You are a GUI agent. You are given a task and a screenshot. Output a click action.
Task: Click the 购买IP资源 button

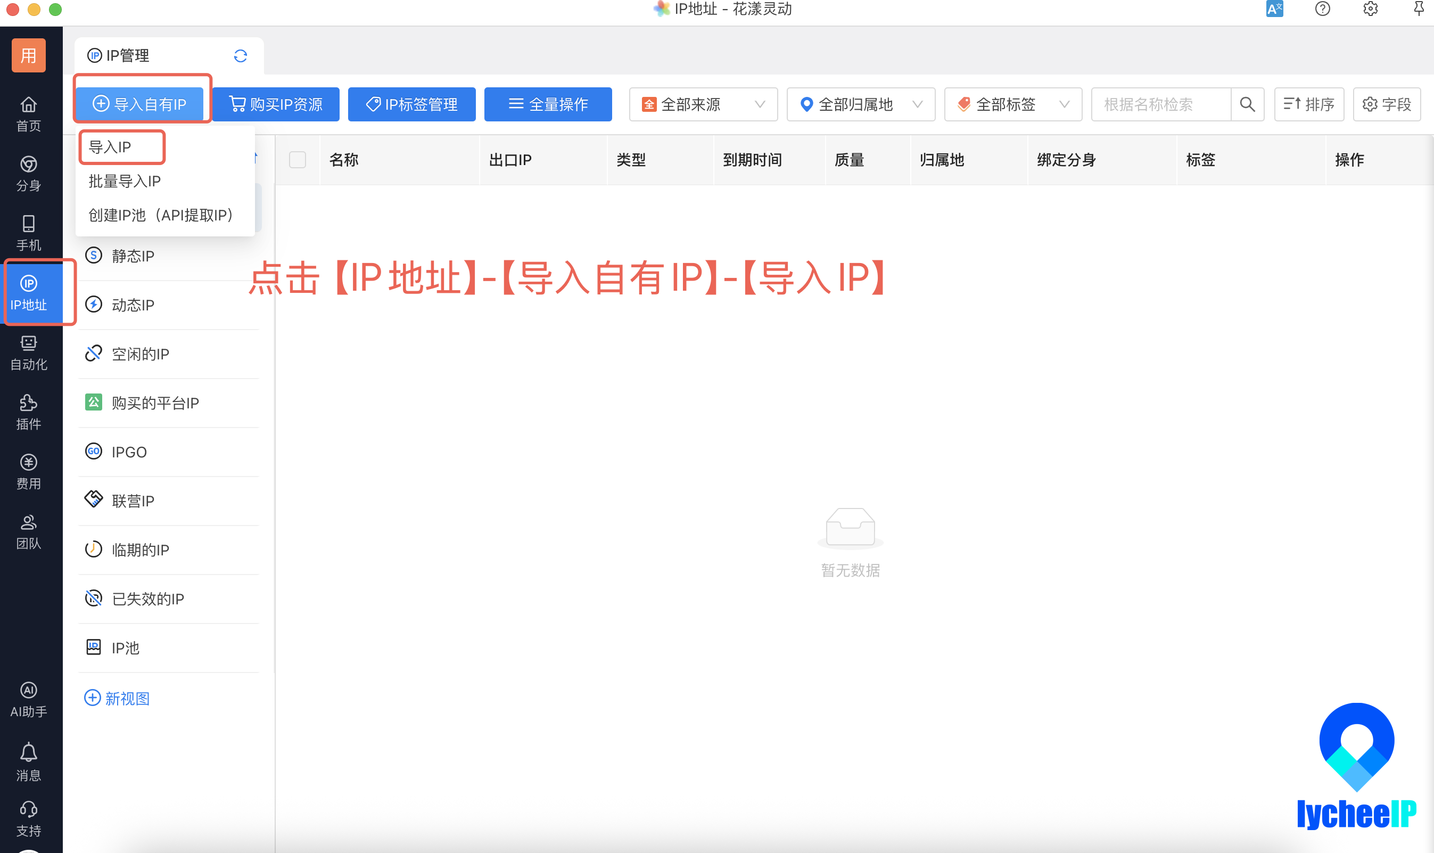tap(276, 104)
